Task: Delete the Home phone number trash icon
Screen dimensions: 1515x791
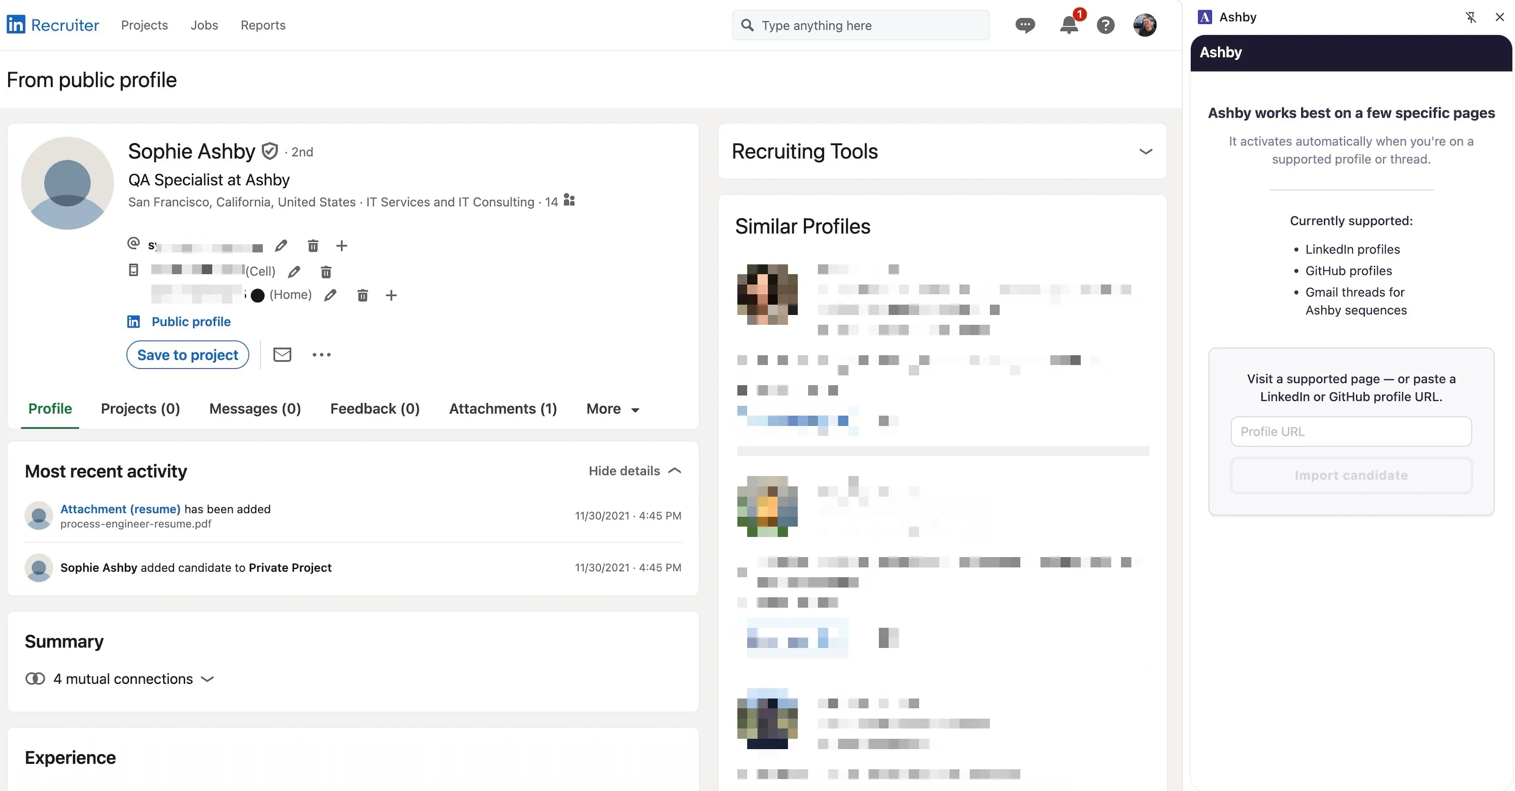Action: click(x=363, y=295)
